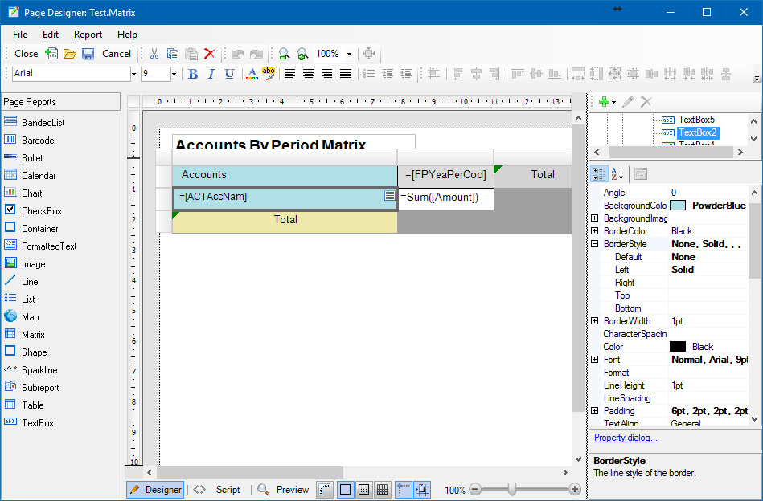The height and width of the screenshot is (501, 763).
Task: Expand the BorderColor property
Action: pyautogui.click(x=595, y=230)
